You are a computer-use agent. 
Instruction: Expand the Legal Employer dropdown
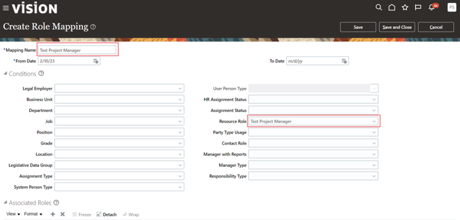point(180,89)
